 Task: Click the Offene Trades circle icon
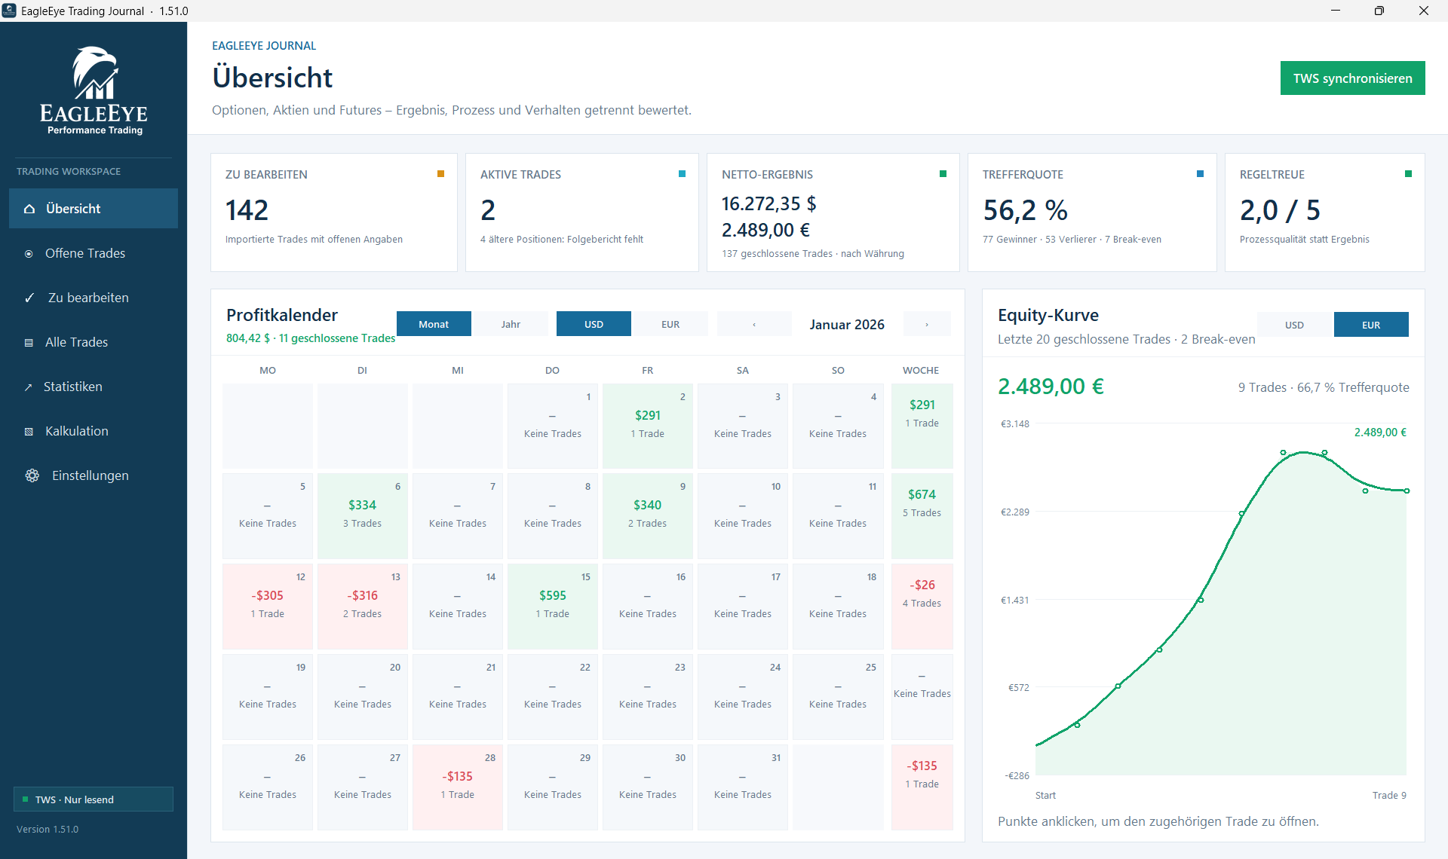point(29,254)
